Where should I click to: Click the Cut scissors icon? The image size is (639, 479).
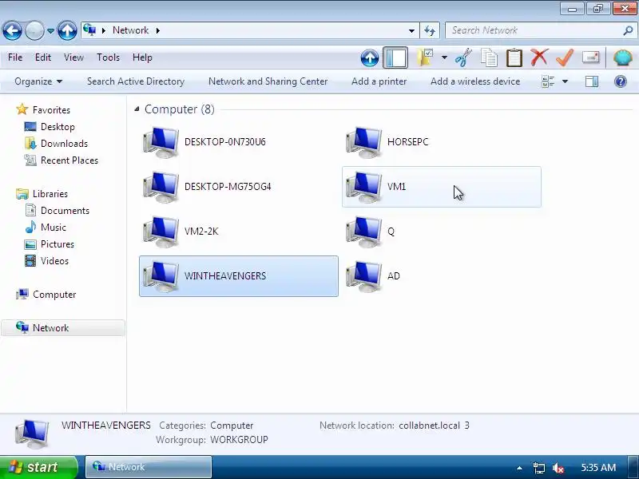click(463, 57)
